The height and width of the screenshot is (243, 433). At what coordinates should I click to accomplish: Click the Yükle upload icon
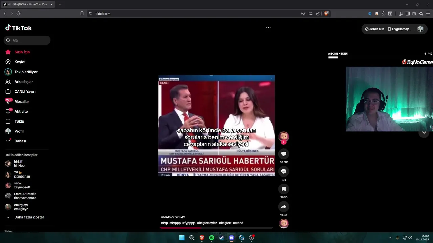pos(8,121)
